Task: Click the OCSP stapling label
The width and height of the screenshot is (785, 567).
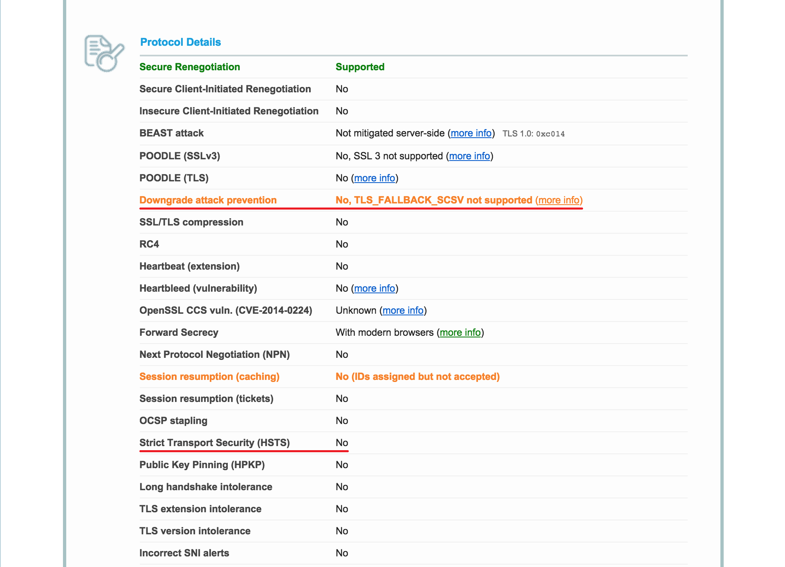Action: click(173, 421)
